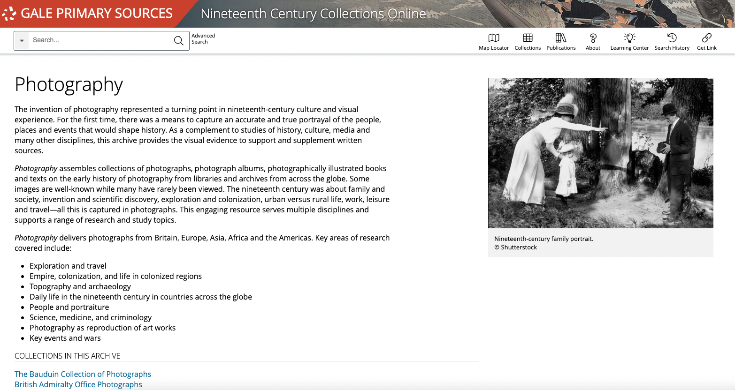The width and height of the screenshot is (735, 390).
Task: Open the Map Locator tool
Action: coord(494,42)
